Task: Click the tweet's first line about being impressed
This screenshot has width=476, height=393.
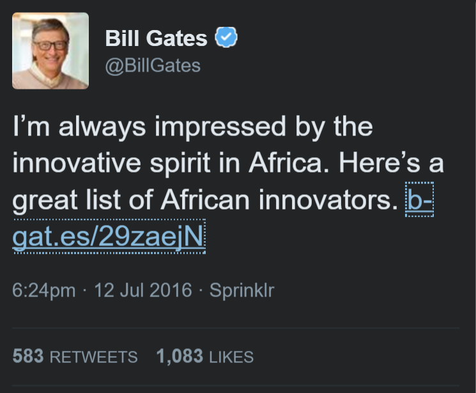Action: coord(192,127)
